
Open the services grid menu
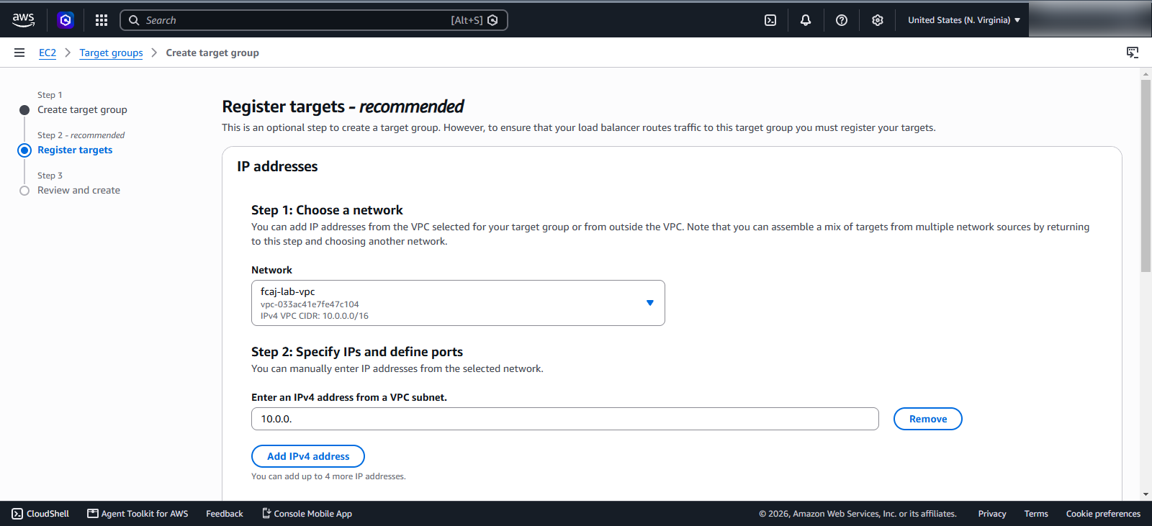coord(102,20)
